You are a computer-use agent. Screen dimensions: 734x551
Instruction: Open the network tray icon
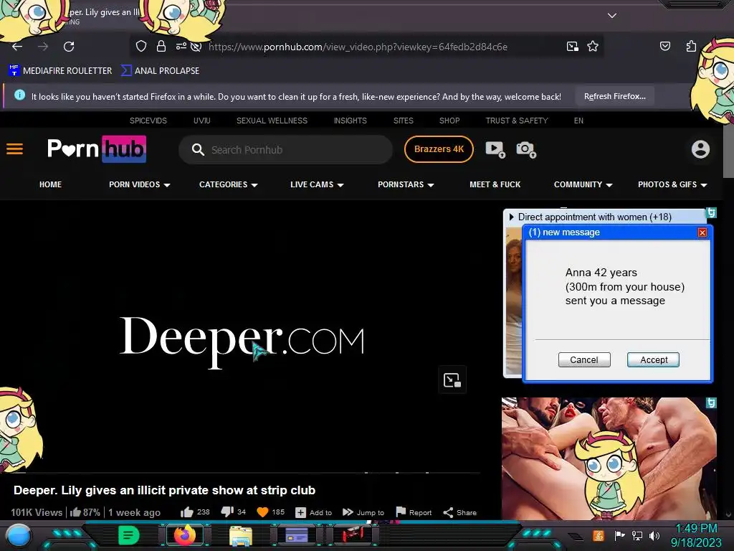637,535
